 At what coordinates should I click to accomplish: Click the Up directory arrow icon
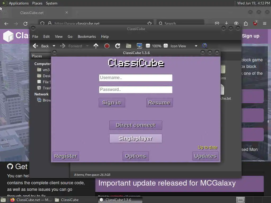pyautogui.click(x=96, y=46)
